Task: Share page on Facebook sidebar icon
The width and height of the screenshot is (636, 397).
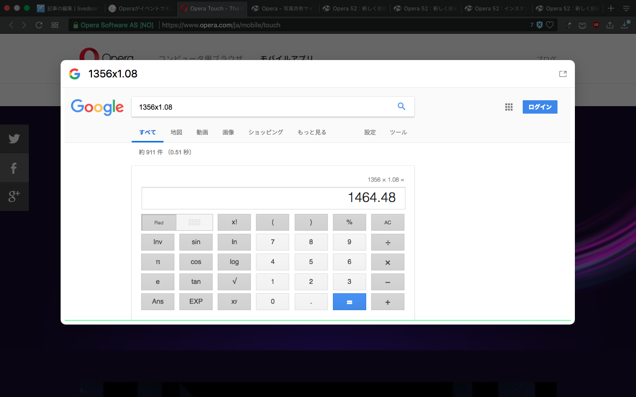Action: point(14,168)
